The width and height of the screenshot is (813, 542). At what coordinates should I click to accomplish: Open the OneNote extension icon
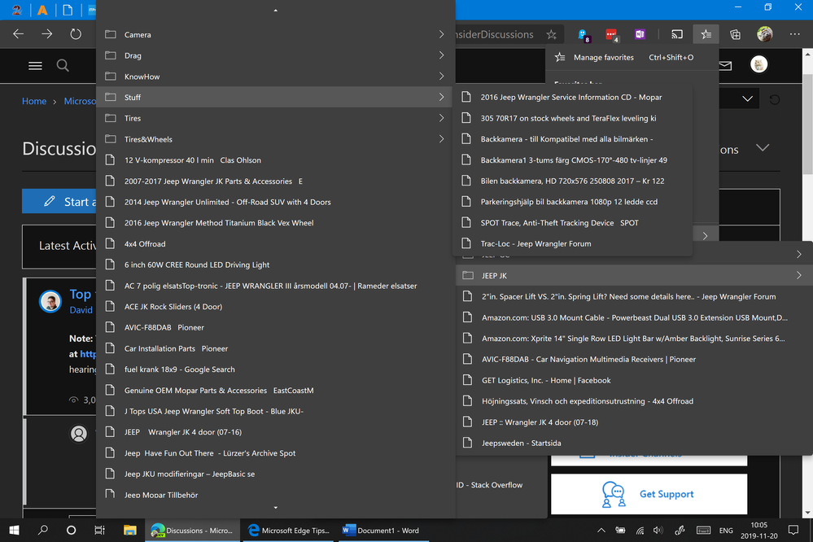pyautogui.click(x=640, y=35)
